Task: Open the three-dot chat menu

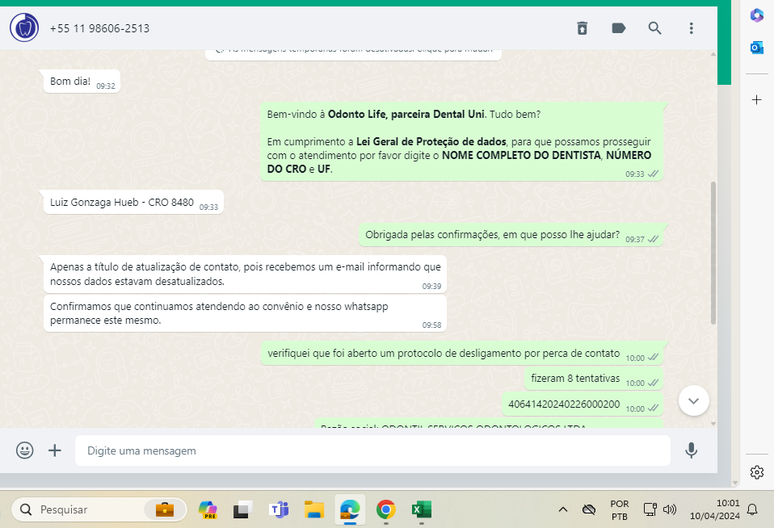Action: (x=691, y=28)
